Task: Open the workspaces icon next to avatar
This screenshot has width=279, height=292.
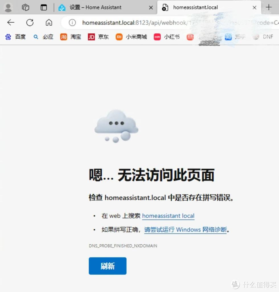Action: (25, 7)
